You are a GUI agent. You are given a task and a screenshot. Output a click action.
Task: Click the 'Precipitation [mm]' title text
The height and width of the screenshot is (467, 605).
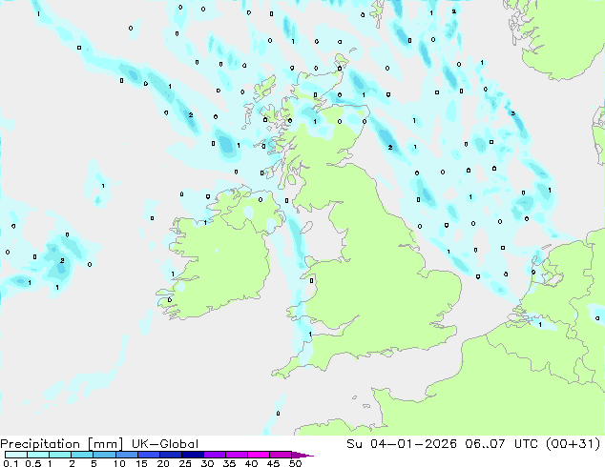(x=61, y=444)
